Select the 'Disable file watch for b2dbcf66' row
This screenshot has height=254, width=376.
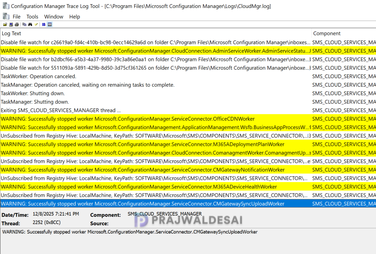click(x=188, y=59)
